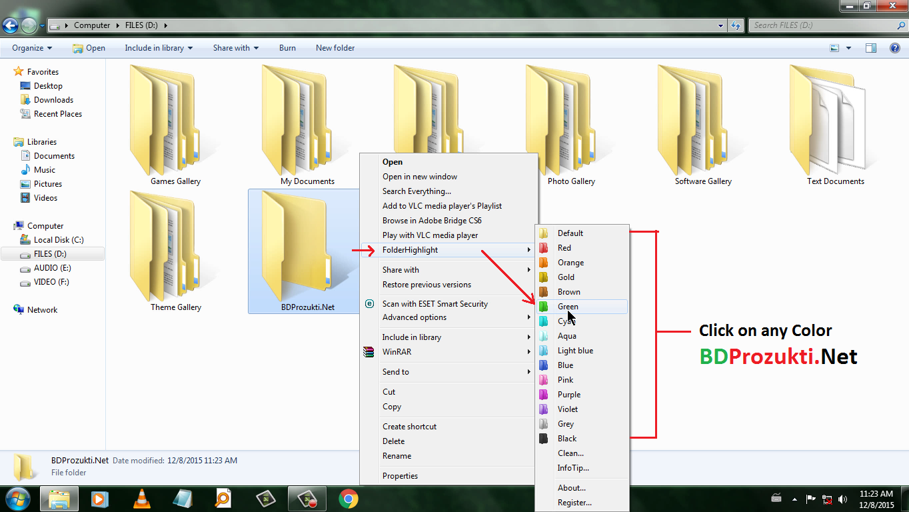Open the Clean... option
This screenshot has width=909, height=512.
click(x=582, y=453)
